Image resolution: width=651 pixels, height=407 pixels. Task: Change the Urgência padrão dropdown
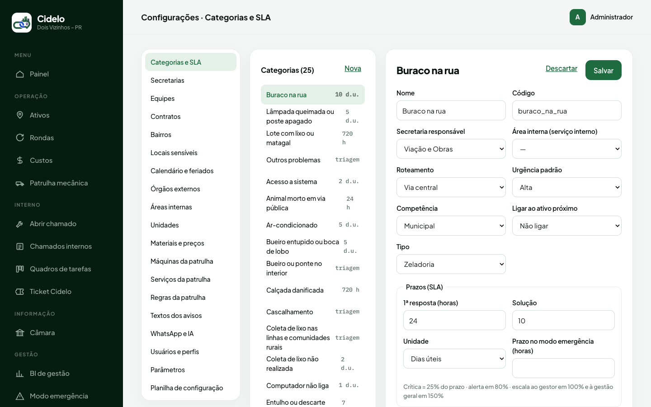pos(567,187)
